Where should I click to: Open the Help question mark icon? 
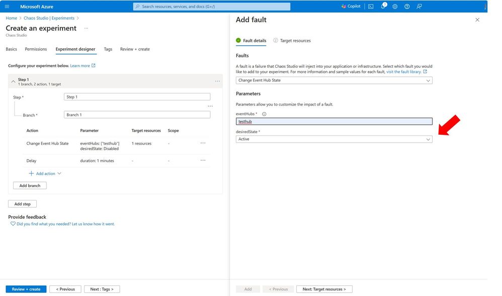[407, 7]
